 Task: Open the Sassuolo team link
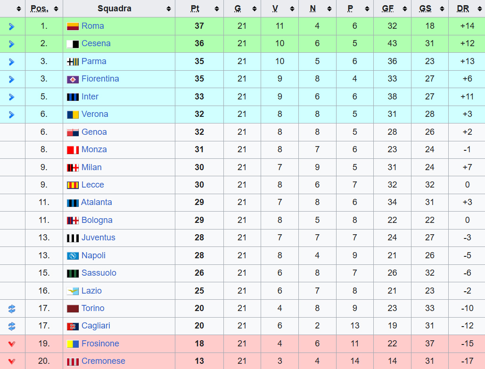pyautogui.click(x=99, y=273)
